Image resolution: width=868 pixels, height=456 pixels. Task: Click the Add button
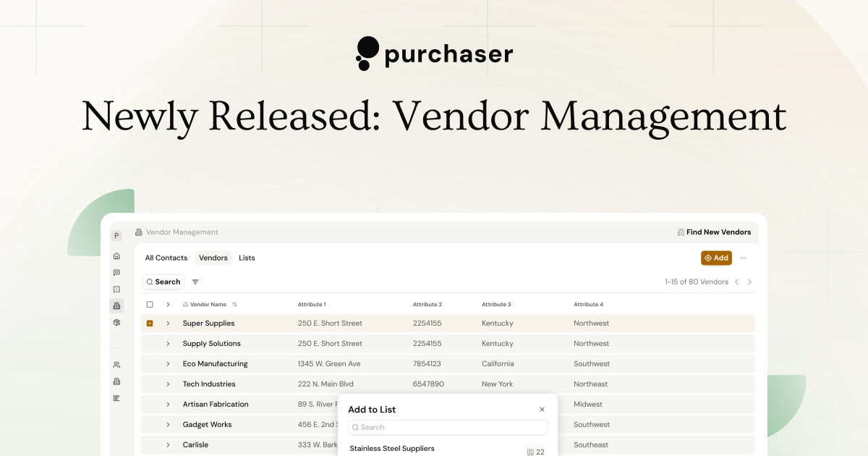pyautogui.click(x=716, y=258)
